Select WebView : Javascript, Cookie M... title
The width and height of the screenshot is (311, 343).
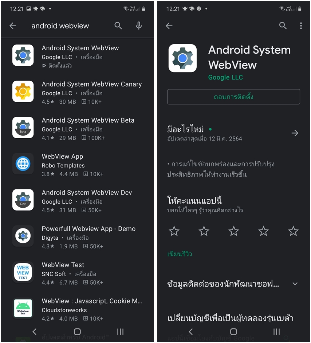click(x=92, y=301)
